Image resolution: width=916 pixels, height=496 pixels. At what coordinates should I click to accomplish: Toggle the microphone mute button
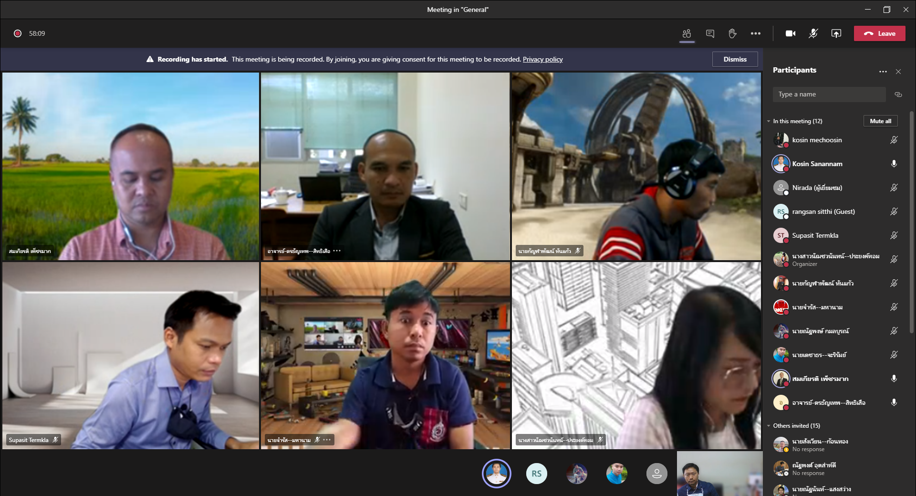(813, 33)
